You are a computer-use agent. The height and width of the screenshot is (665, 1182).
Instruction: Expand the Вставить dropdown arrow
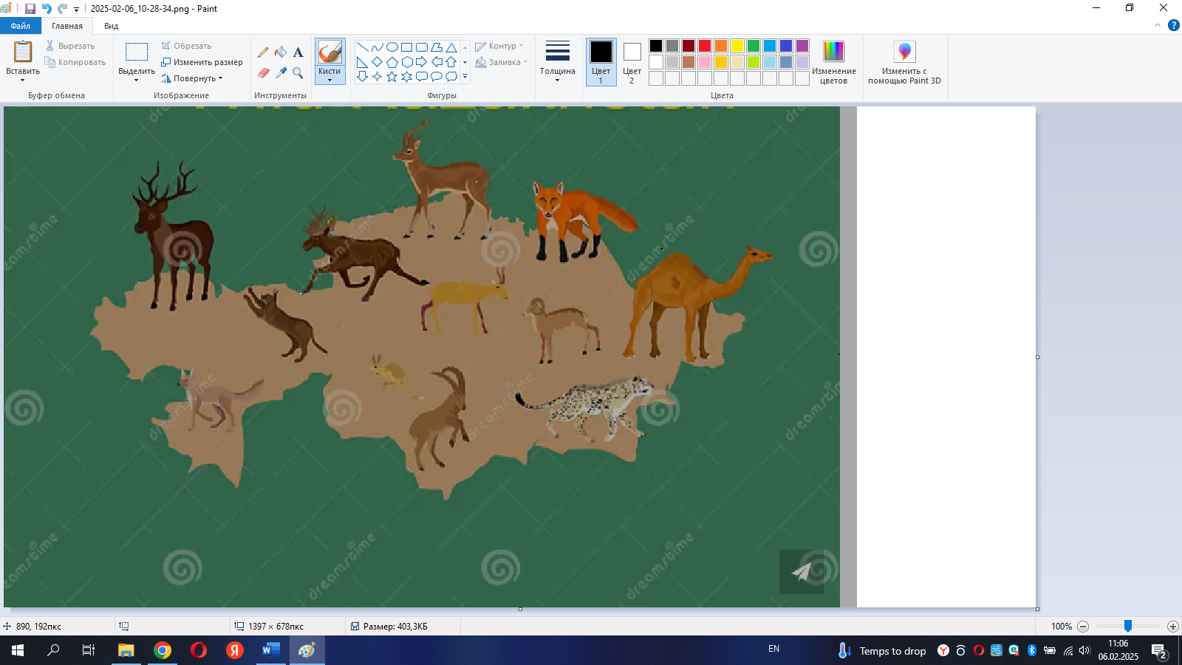click(23, 80)
